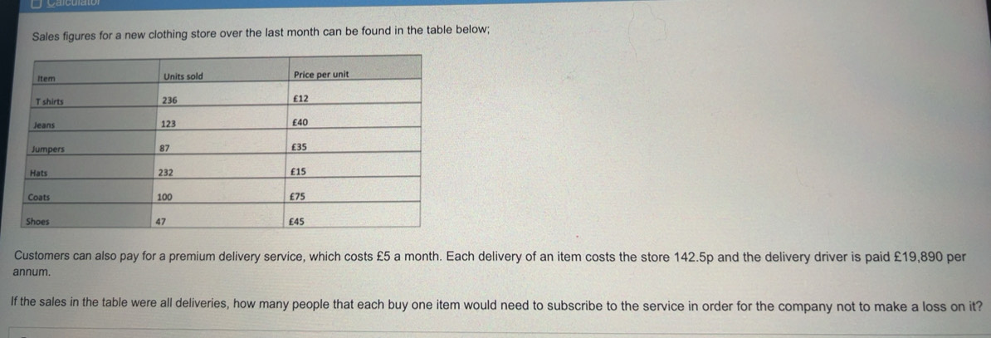Click the 'Jeans' row label
This screenshot has width=991, height=338.
pyautogui.click(x=44, y=125)
